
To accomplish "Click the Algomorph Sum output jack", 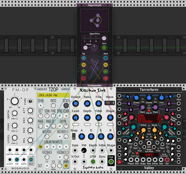I will pos(104,48).
